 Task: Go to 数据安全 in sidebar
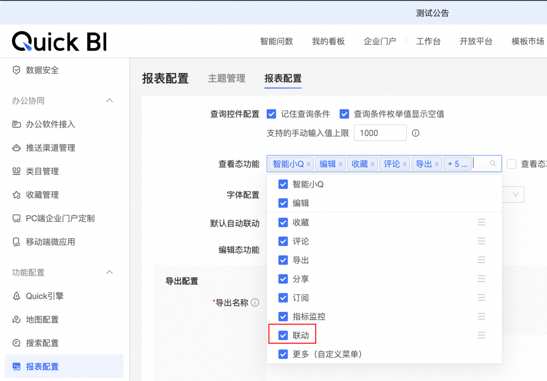[x=42, y=70]
